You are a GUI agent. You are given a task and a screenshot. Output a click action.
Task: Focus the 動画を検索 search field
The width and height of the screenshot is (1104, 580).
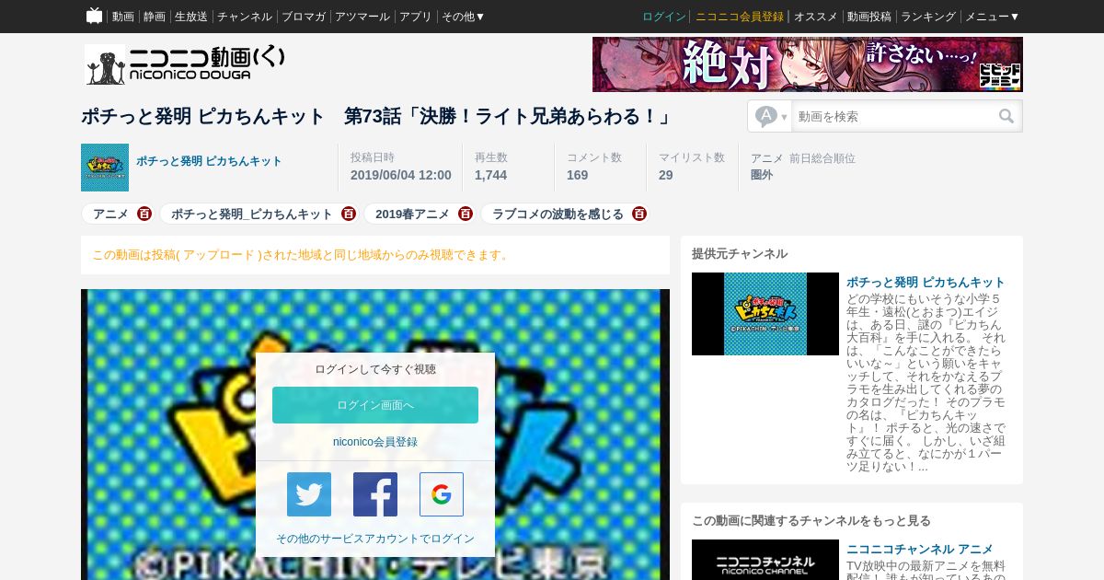click(892, 116)
